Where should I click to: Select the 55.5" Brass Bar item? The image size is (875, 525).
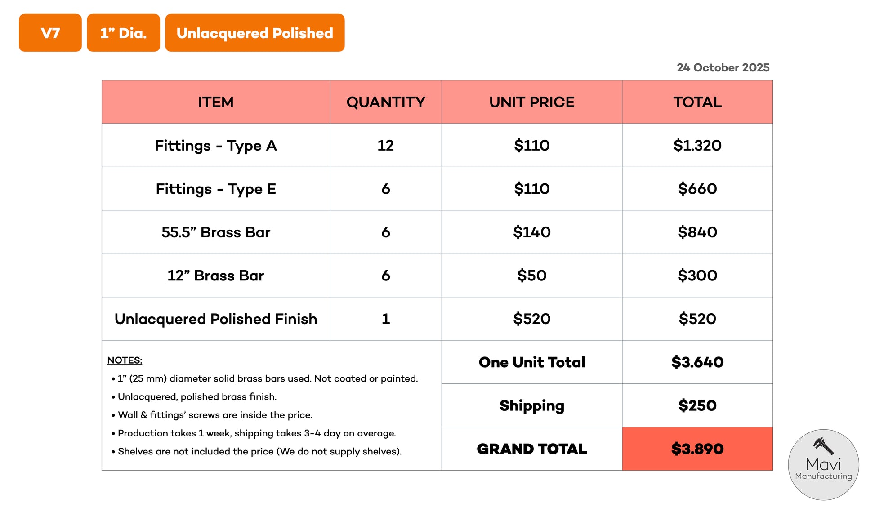216,232
